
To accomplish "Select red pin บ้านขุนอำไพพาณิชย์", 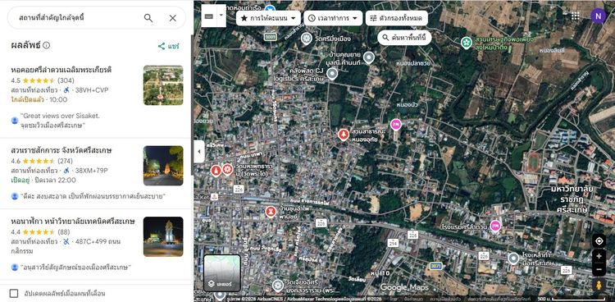I will coord(271,212).
